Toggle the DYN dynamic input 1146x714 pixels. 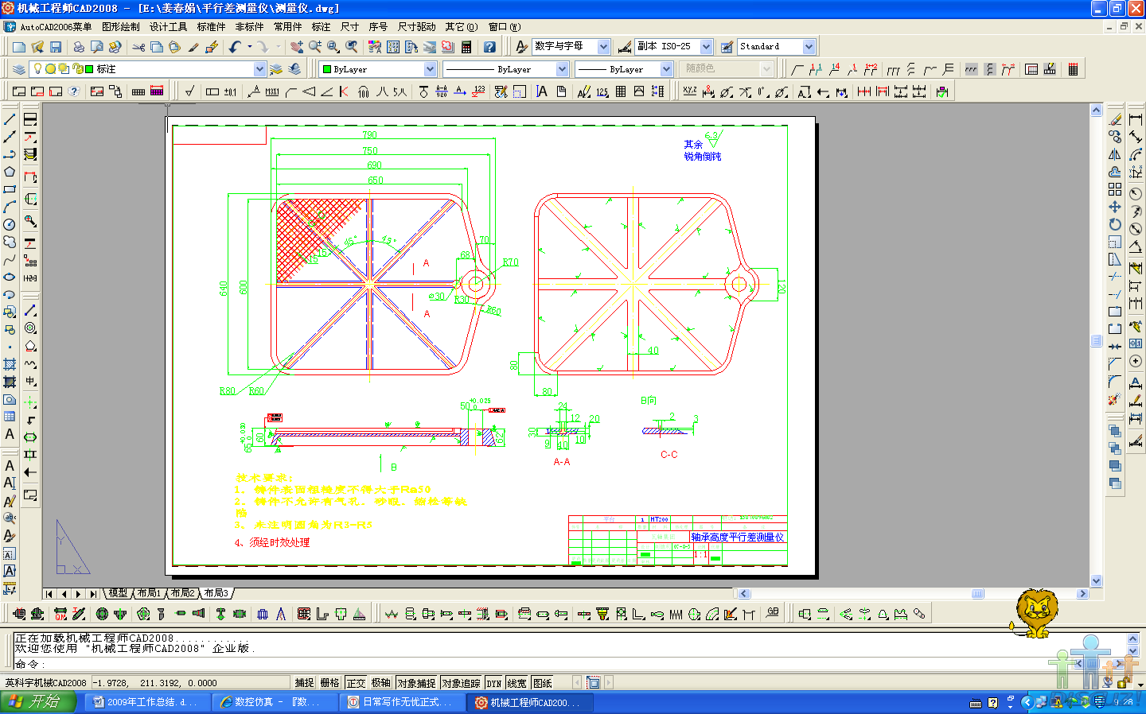pyautogui.click(x=494, y=683)
